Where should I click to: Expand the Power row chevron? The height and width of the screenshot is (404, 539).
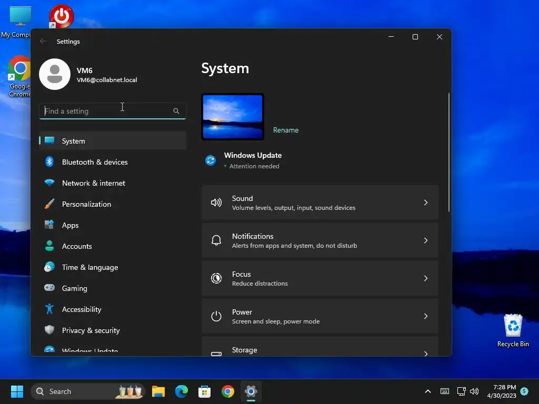425,316
